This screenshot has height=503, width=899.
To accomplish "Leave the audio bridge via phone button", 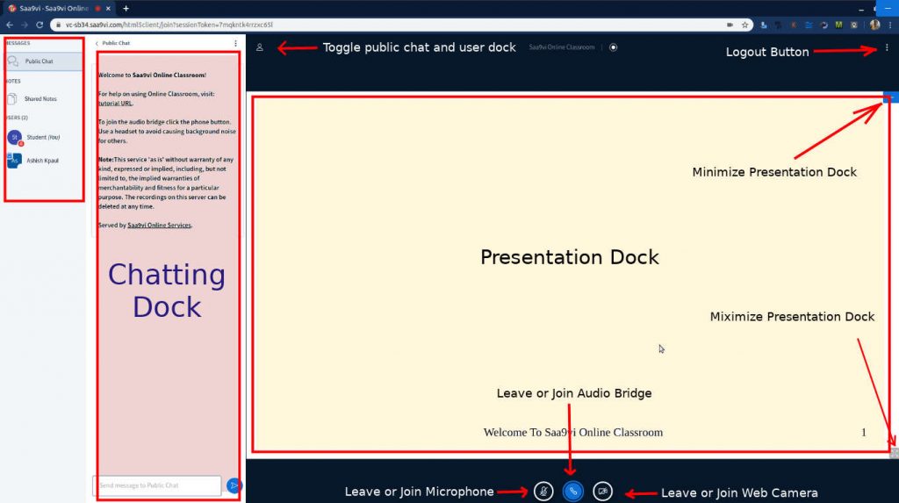I will [x=572, y=492].
